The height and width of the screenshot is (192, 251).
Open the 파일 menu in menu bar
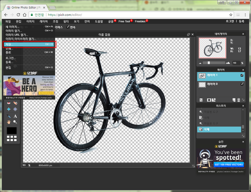point(8,21)
